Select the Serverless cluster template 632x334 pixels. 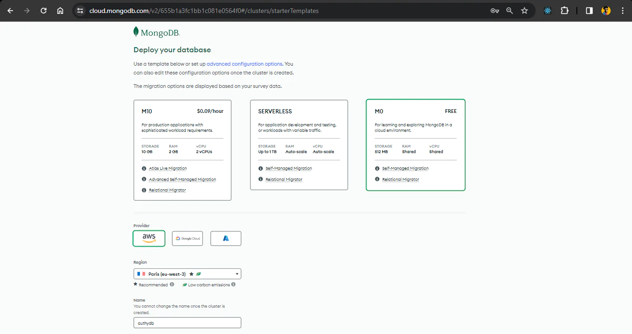[299, 145]
